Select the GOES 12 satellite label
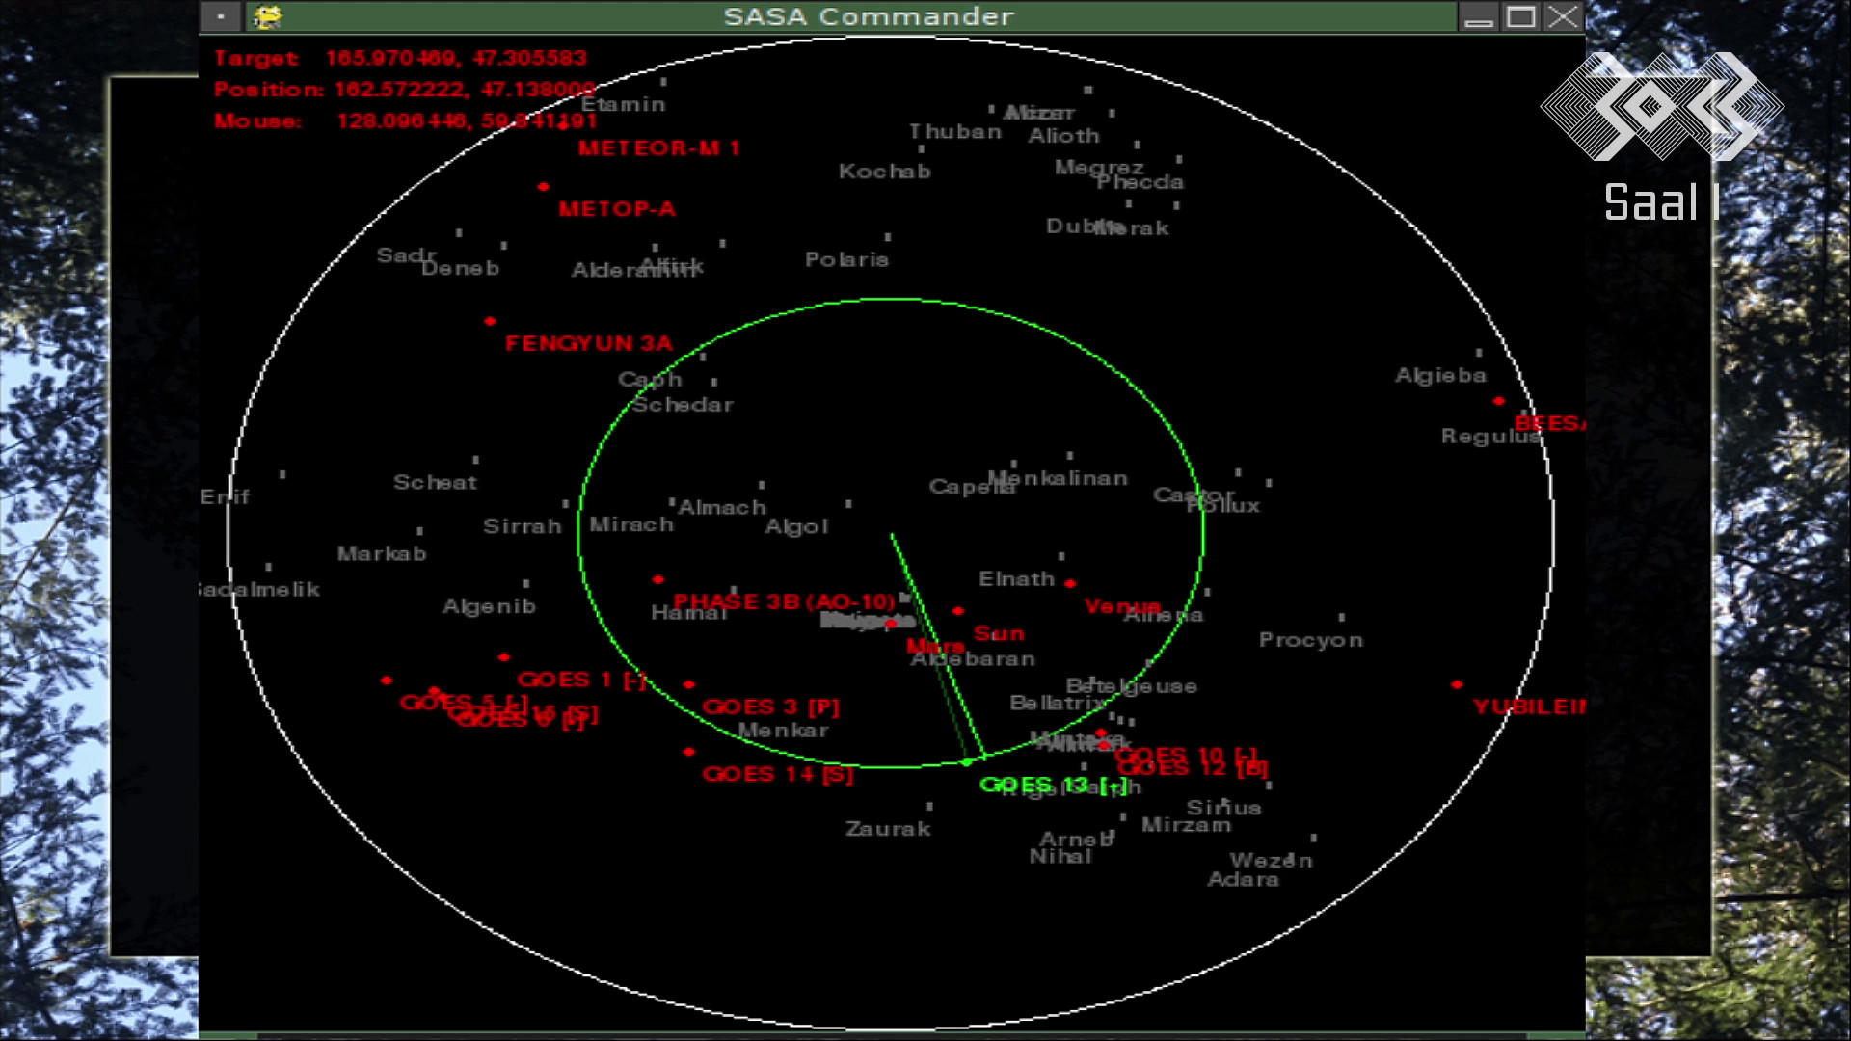 [1194, 768]
